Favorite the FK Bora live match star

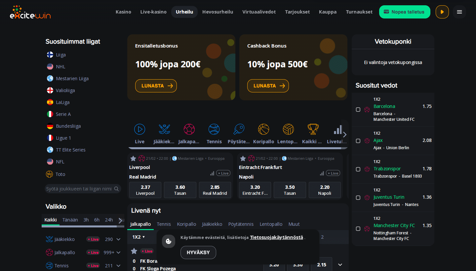coord(134,251)
